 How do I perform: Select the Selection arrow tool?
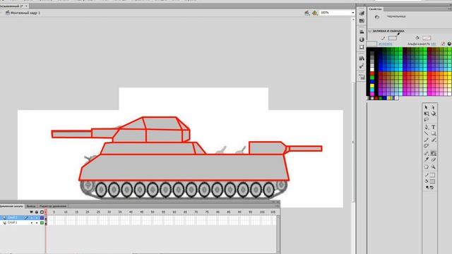coord(427,107)
